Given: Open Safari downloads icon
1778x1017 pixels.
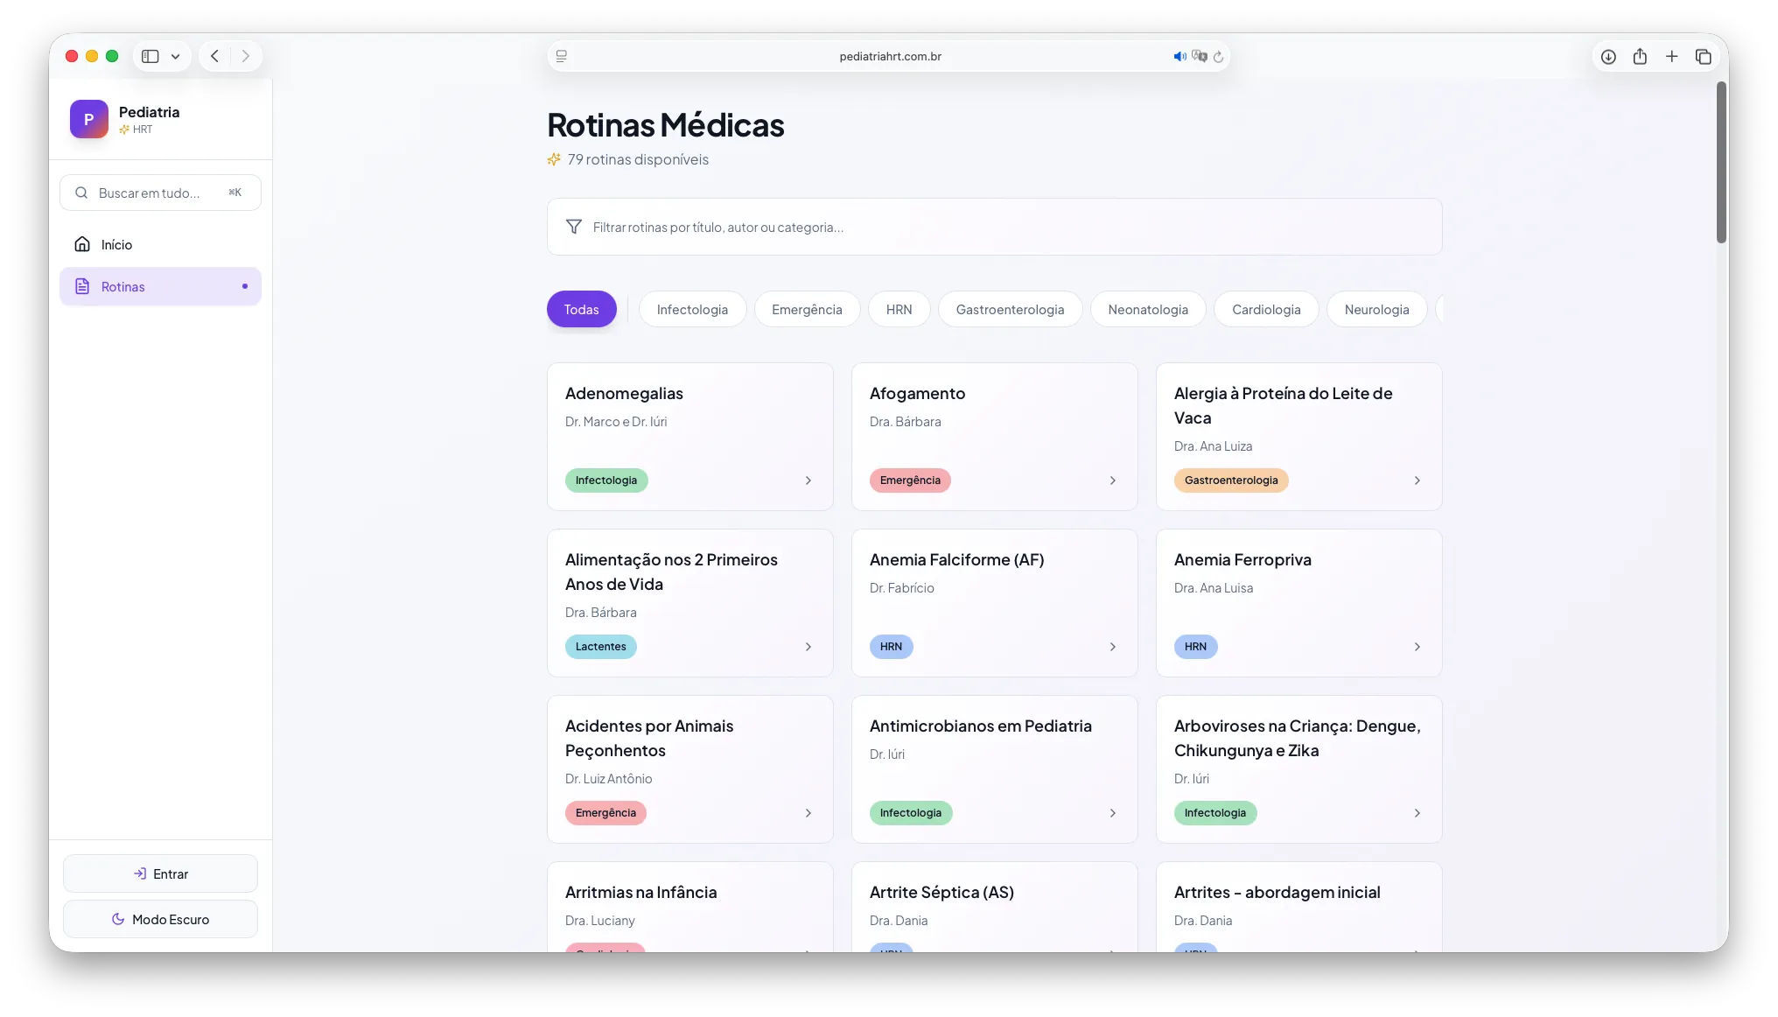Looking at the screenshot, I should point(1608,56).
